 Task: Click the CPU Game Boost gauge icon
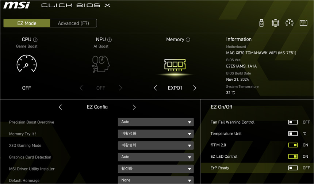[x=27, y=65]
